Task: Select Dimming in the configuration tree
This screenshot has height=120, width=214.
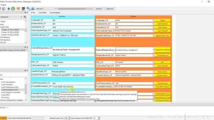Action: point(5,98)
